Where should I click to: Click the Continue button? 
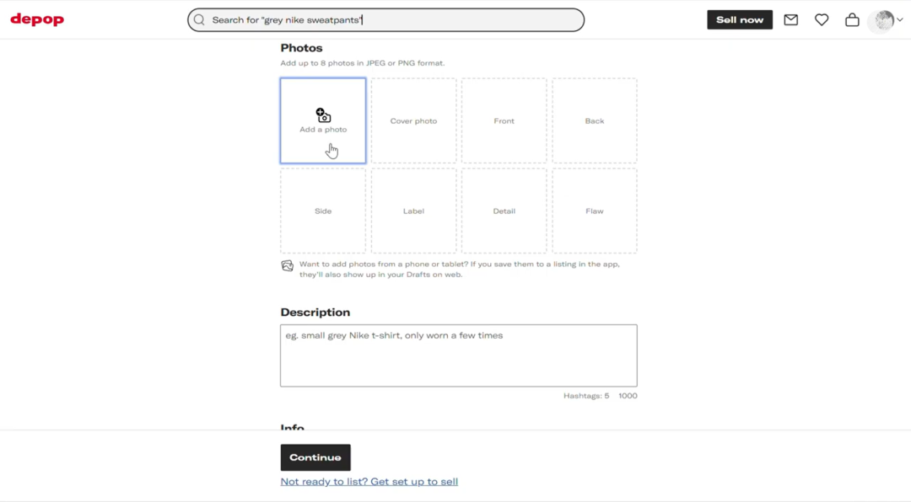click(x=315, y=457)
